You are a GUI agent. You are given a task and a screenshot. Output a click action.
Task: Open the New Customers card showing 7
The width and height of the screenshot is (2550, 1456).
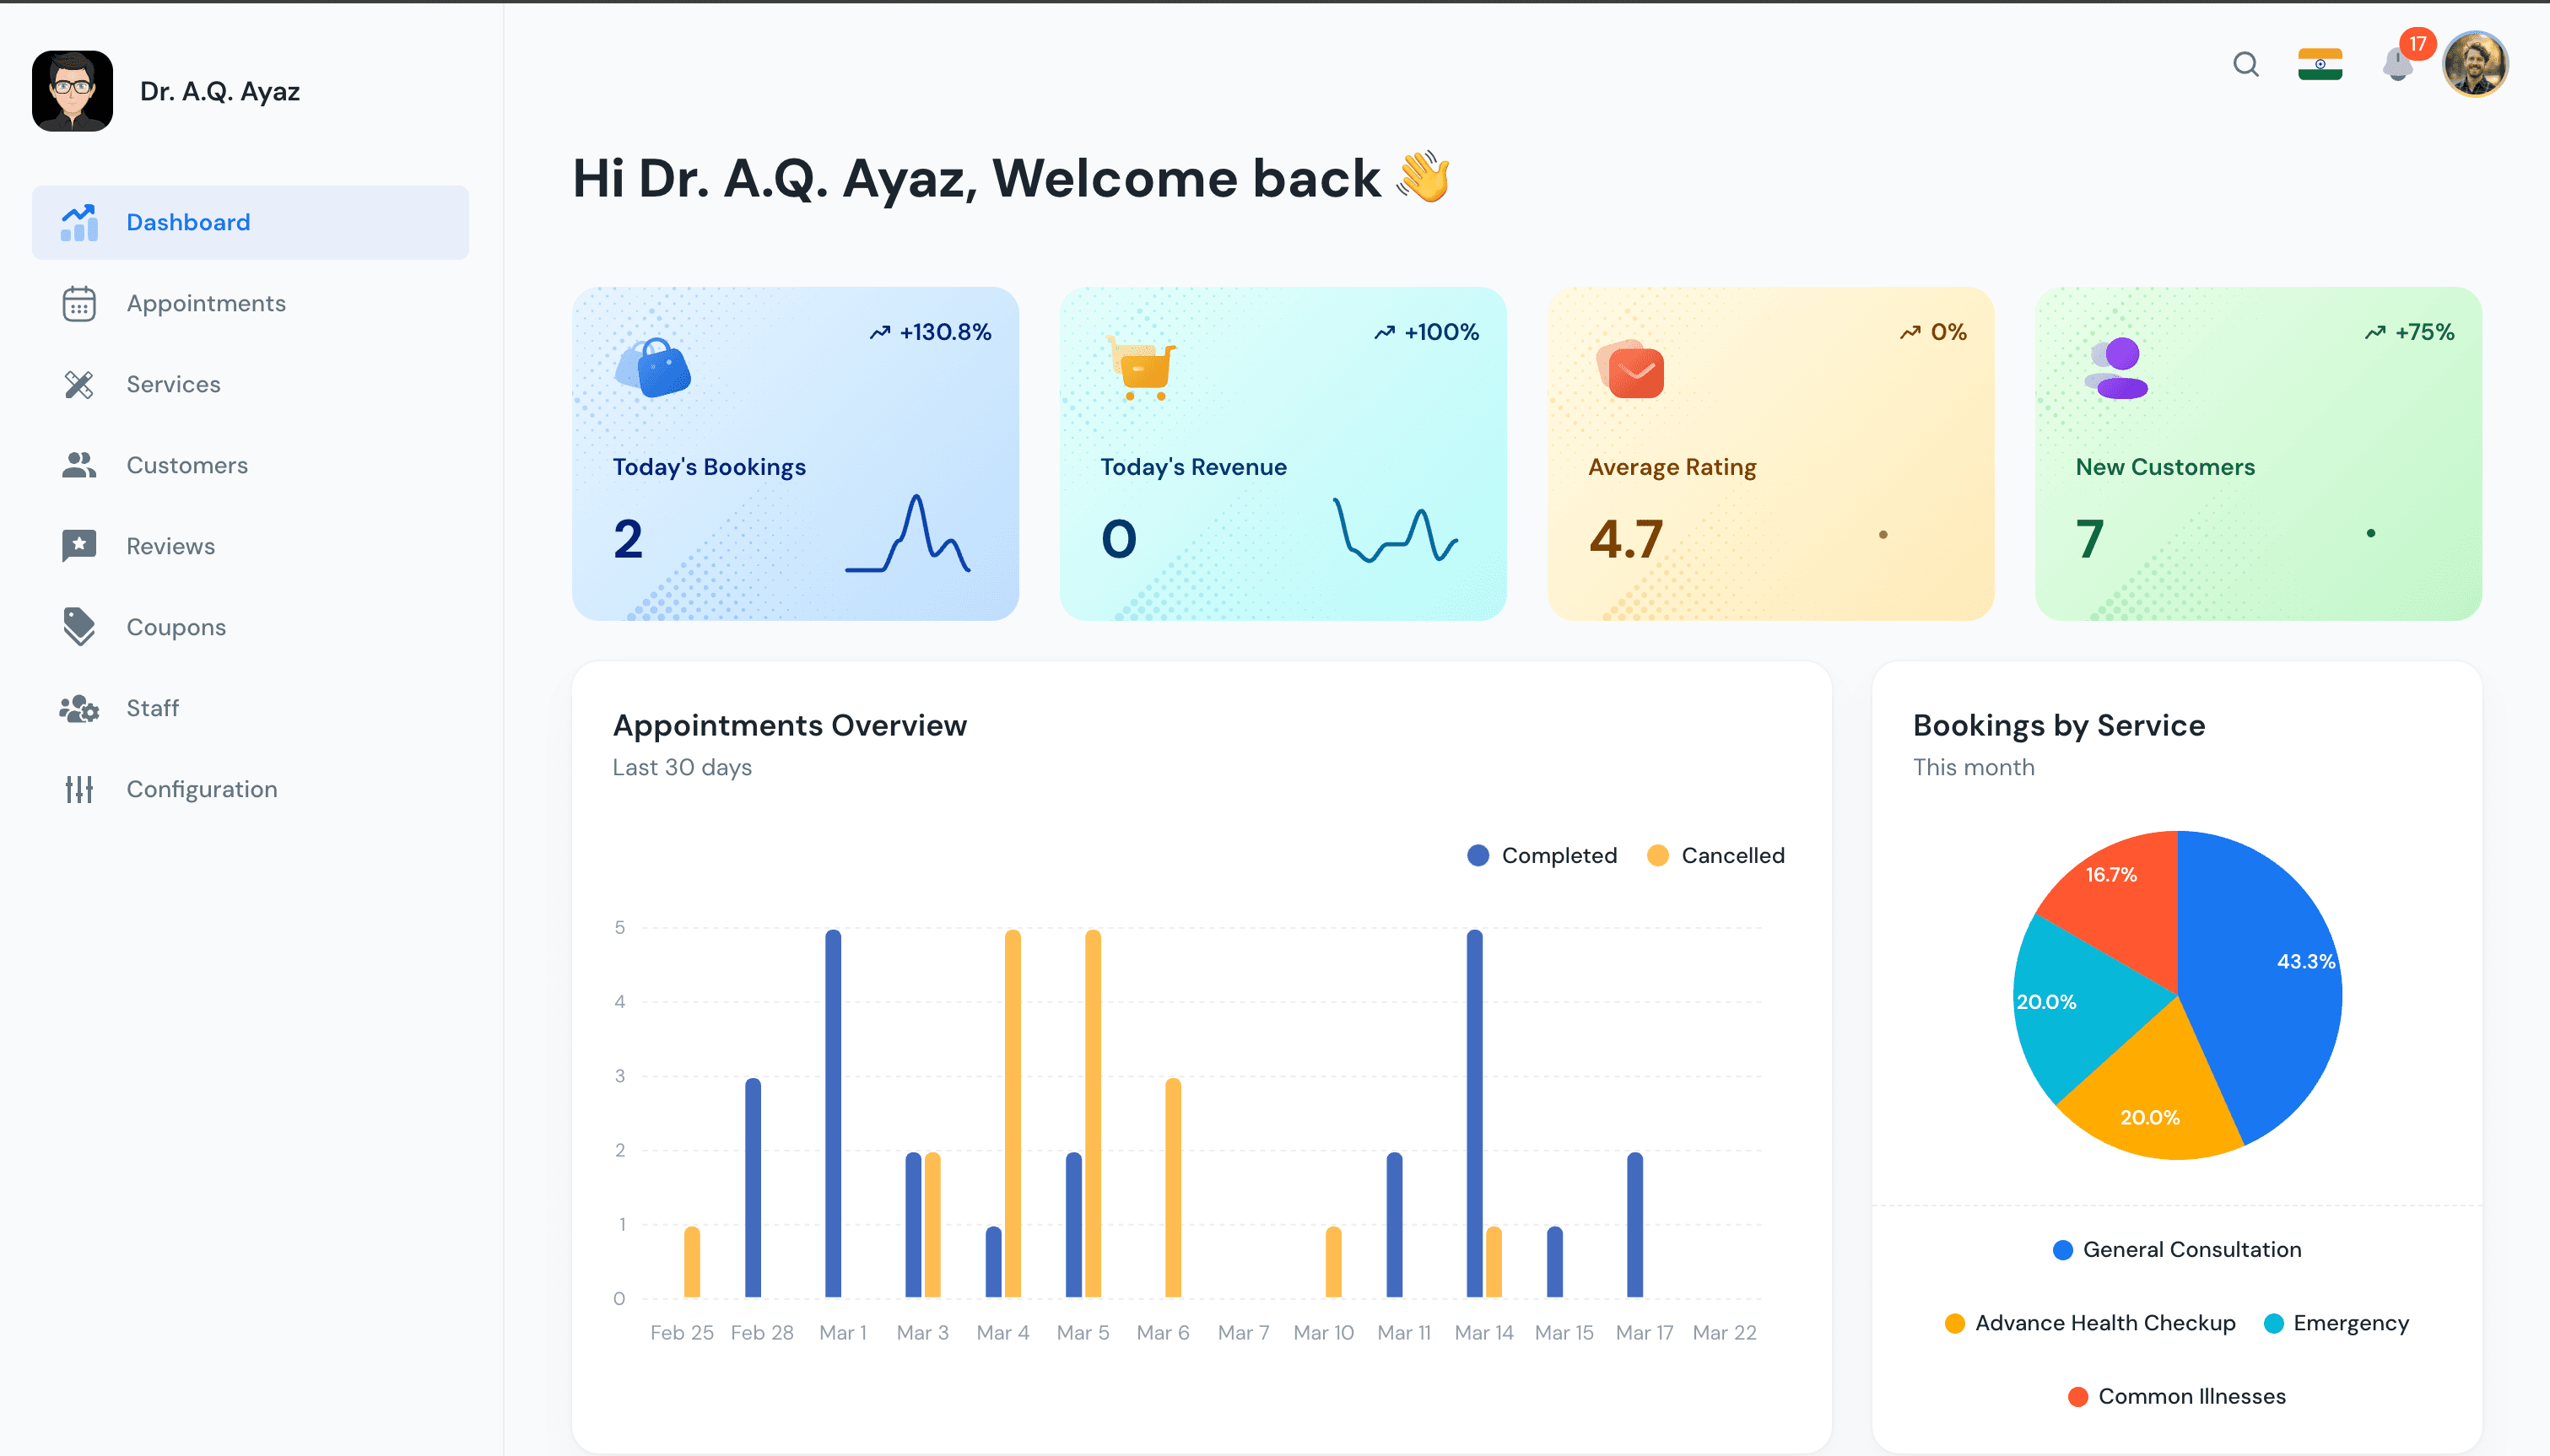click(2256, 453)
